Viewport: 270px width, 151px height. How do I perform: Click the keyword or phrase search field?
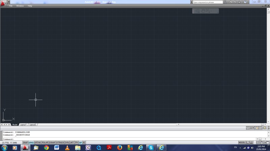click(208, 2)
